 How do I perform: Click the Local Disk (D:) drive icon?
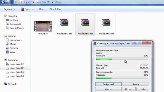[x=7, y=68]
